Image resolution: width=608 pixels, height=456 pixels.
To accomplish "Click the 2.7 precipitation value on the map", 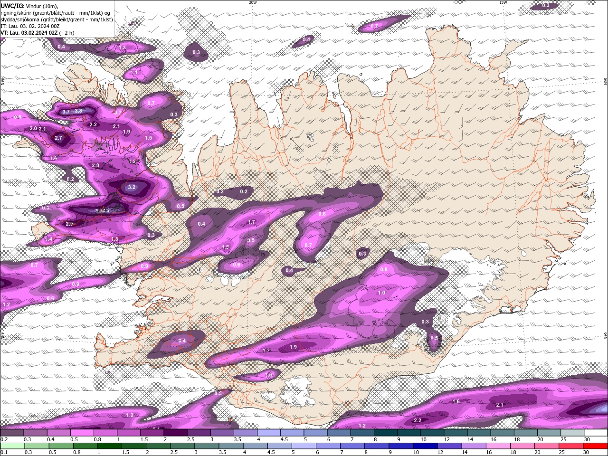I will [x=58, y=138].
